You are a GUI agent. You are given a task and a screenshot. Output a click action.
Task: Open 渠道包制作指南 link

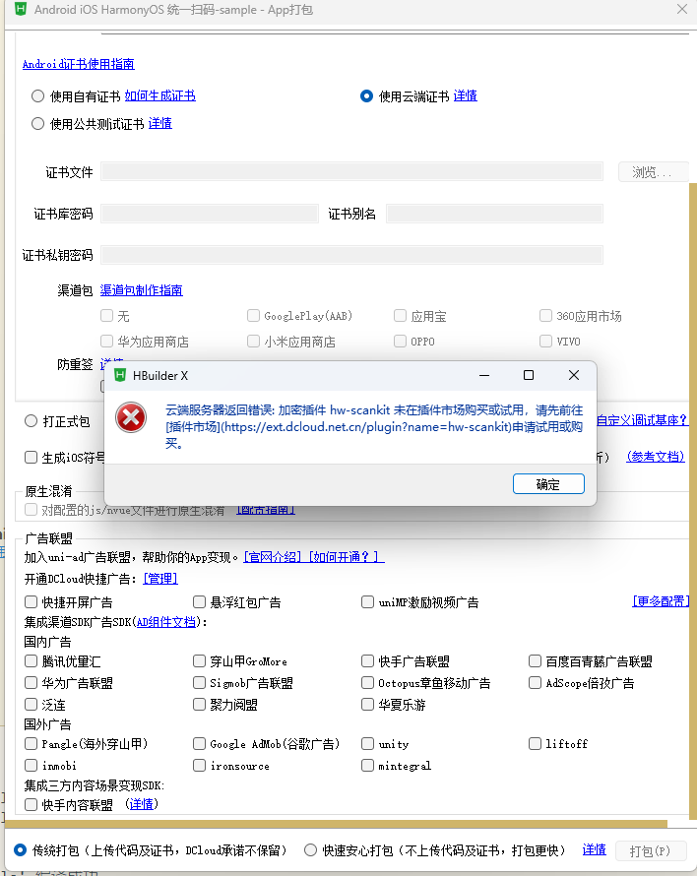142,290
